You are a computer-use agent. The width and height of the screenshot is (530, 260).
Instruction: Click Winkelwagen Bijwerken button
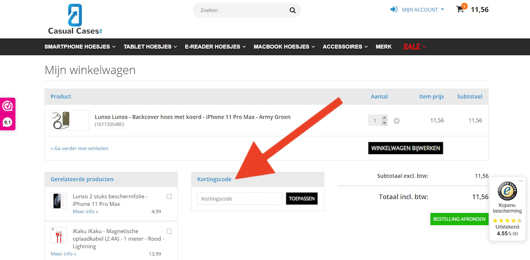405,148
